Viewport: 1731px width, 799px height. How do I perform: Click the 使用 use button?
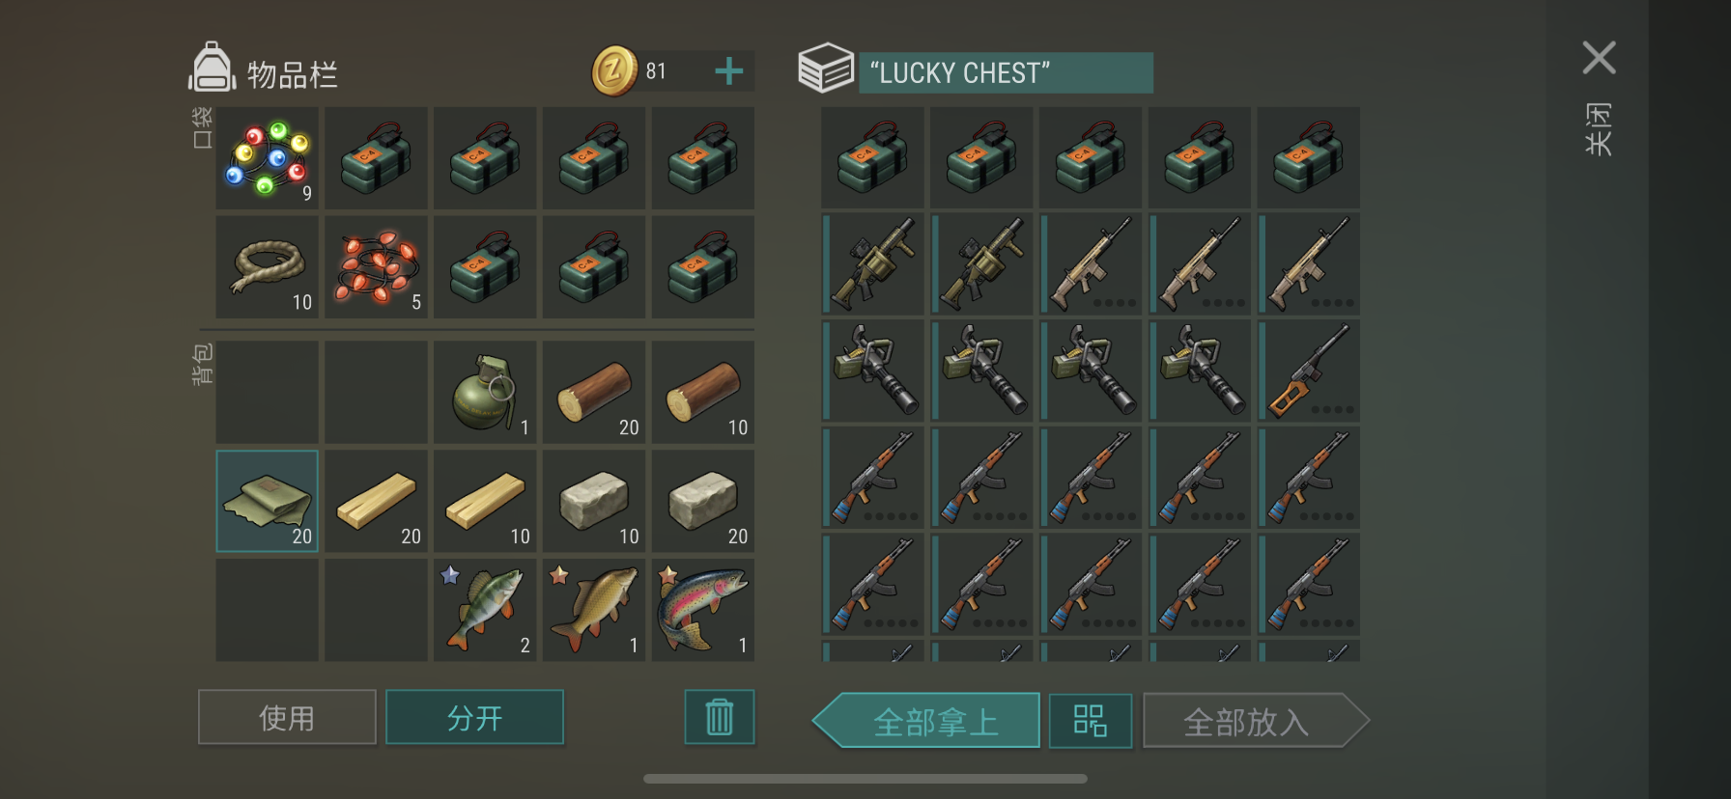pyautogui.click(x=287, y=717)
